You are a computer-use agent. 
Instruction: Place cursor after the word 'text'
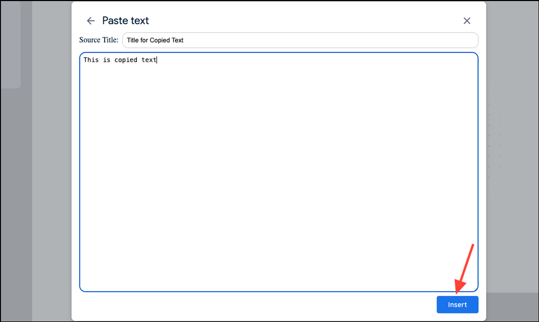coord(157,59)
